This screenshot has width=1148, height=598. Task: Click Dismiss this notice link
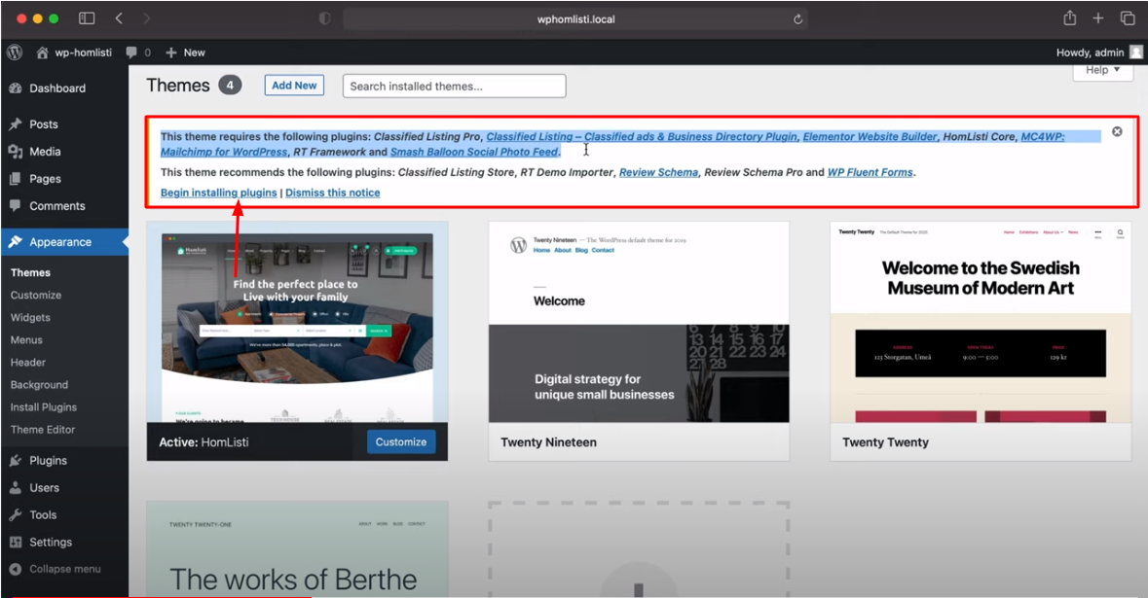[x=333, y=193]
